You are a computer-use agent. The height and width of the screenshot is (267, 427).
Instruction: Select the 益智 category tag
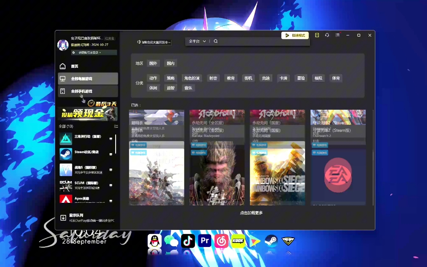coord(170,88)
